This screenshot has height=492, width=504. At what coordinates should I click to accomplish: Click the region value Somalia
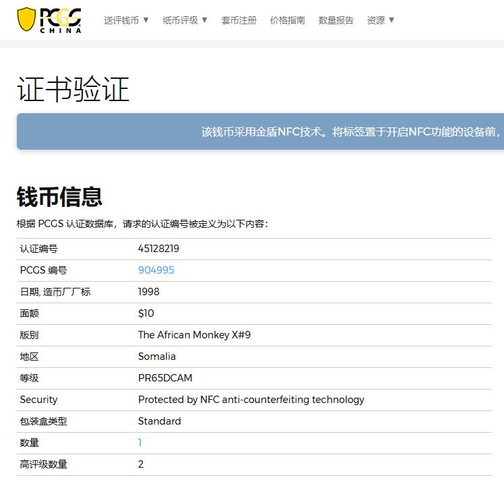click(x=157, y=357)
